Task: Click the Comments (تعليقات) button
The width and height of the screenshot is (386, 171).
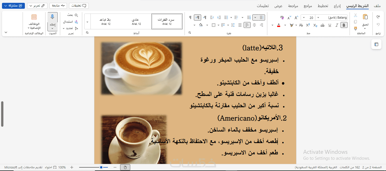Action: click(x=79, y=6)
